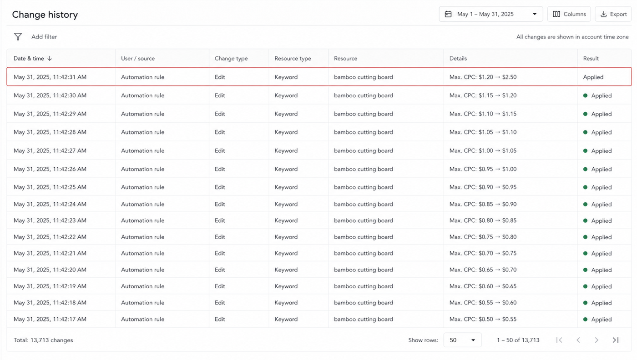Click Max. CPC: $1.10 → $1.15 detail
The width and height of the screenshot is (637, 360).
tap(483, 114)
